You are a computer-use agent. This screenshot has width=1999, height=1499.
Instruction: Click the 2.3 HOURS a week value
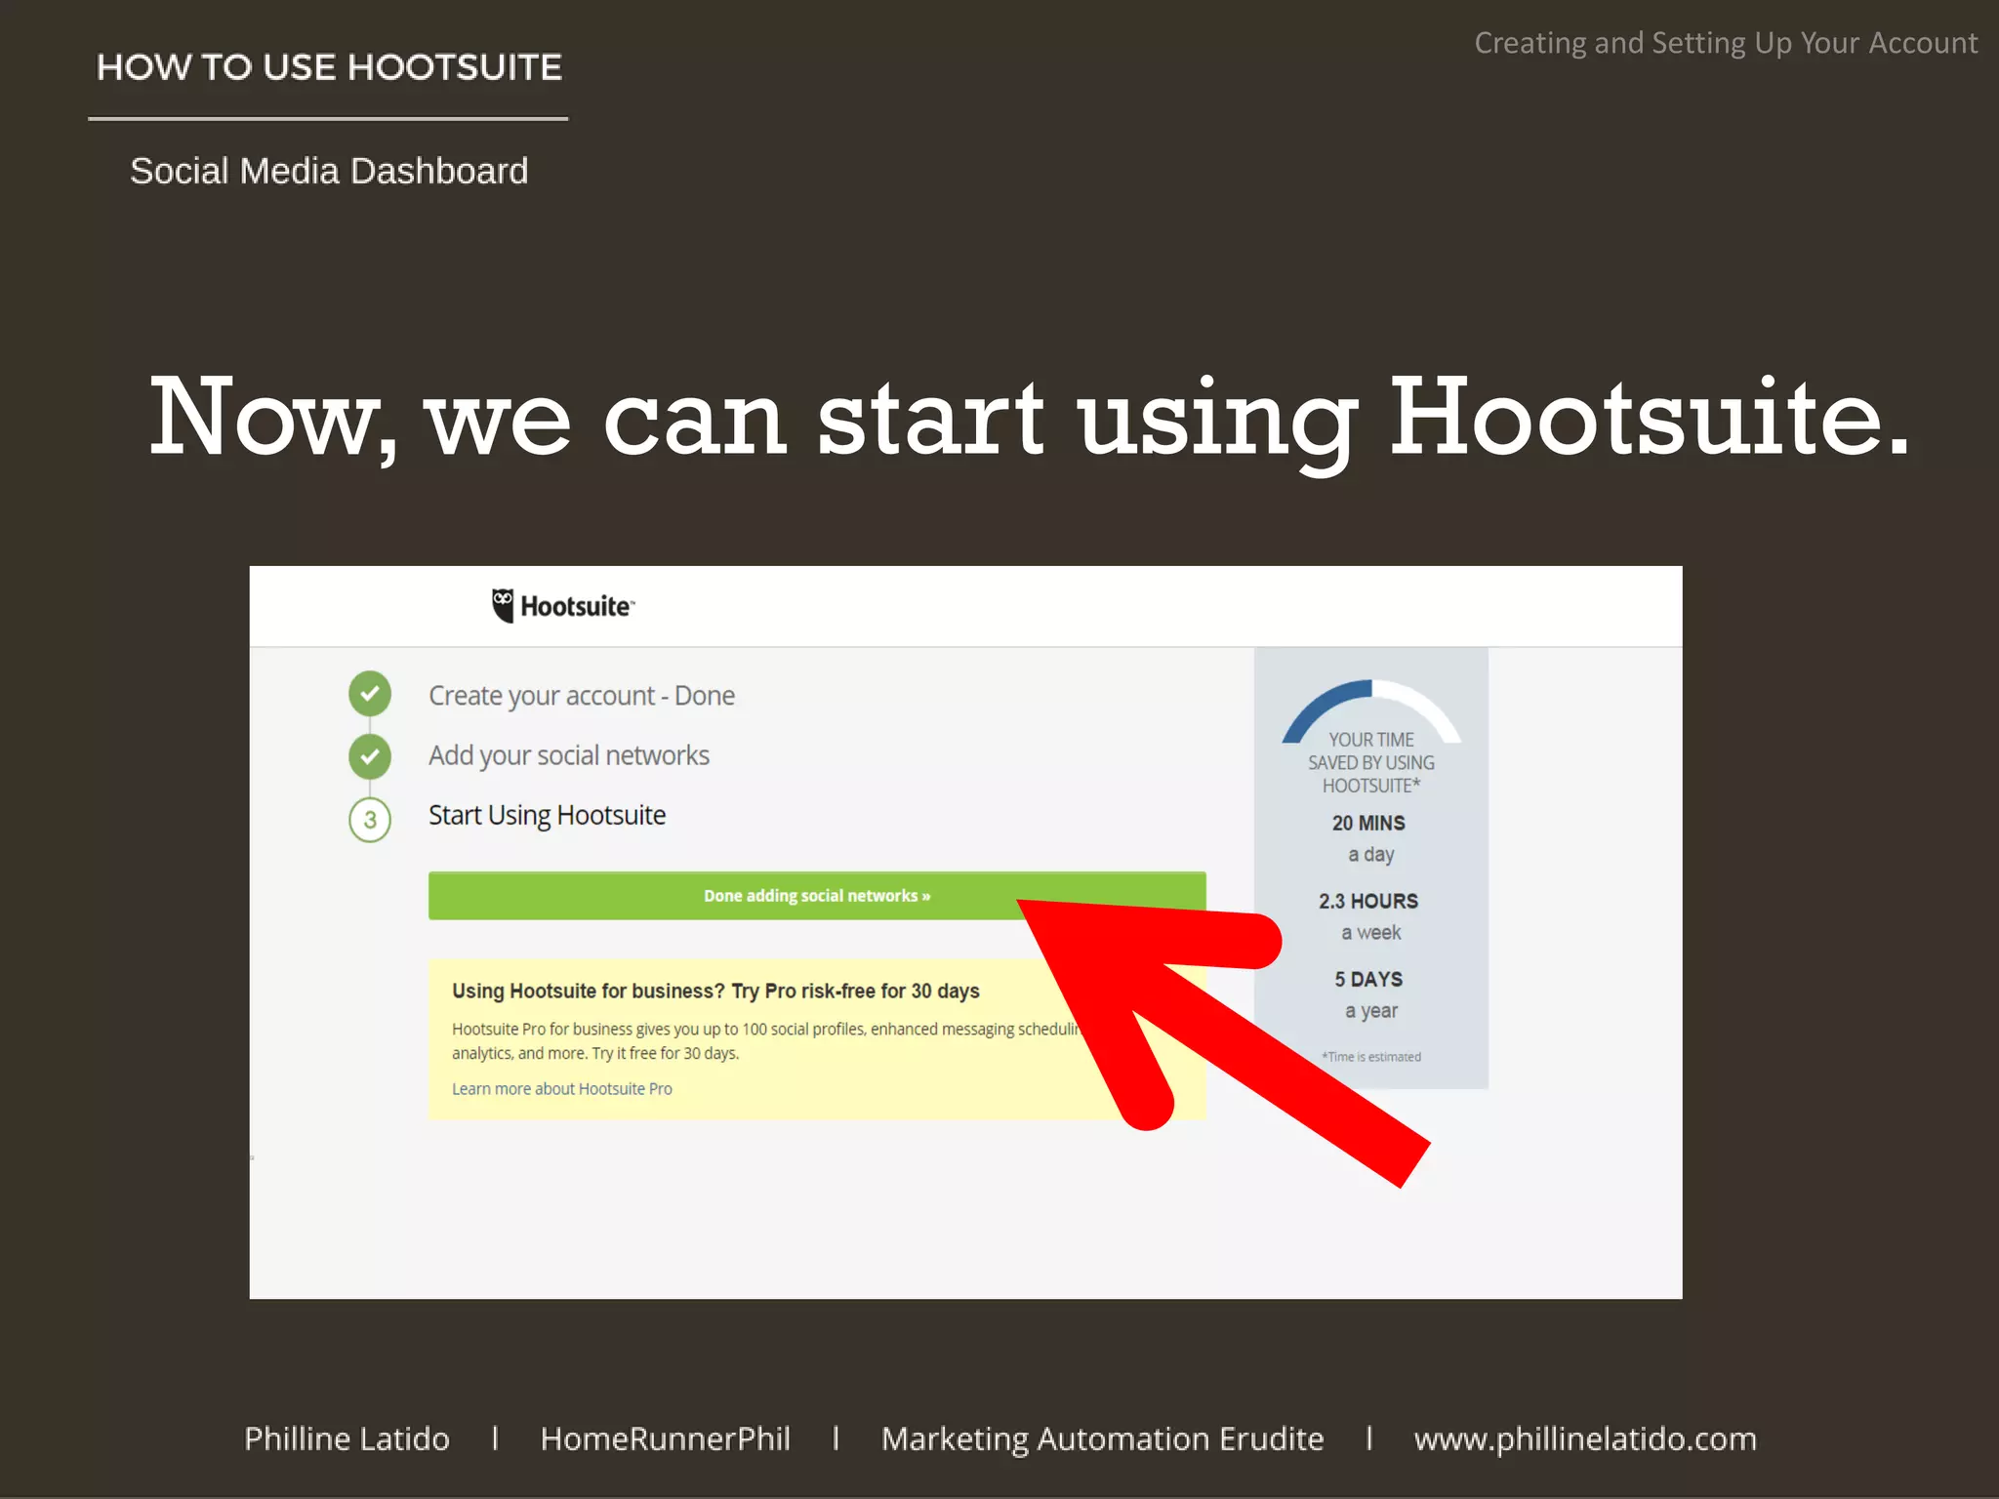[x=1369, y=916]
